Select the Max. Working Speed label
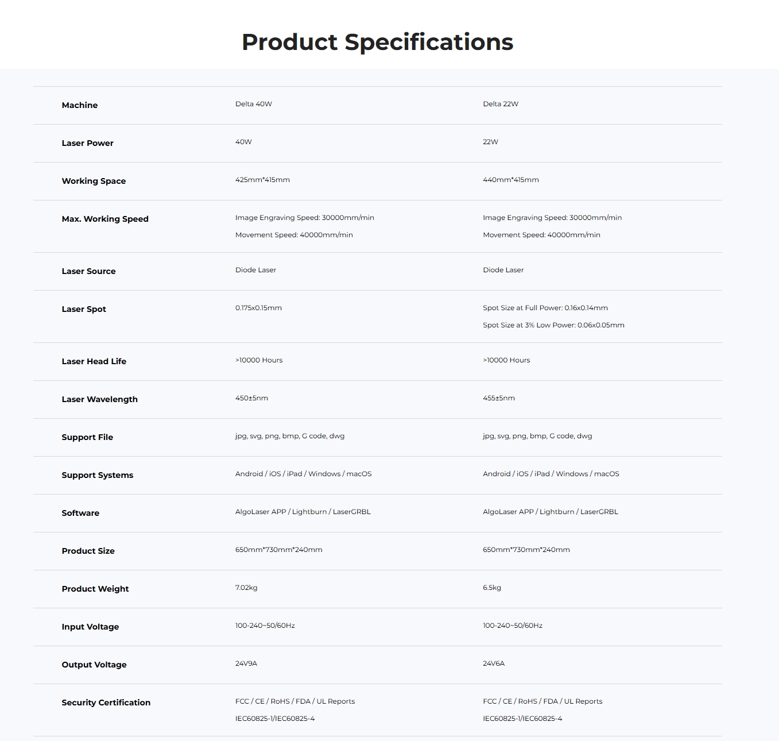 coord(105,219)
